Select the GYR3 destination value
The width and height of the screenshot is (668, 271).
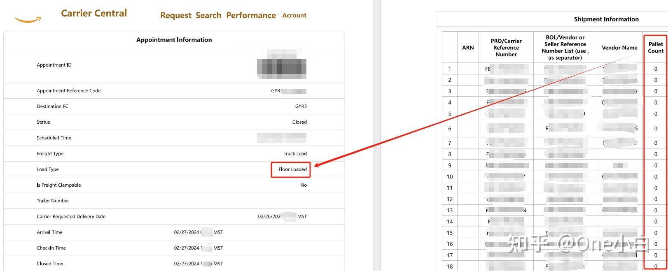(x=301, y=106)
